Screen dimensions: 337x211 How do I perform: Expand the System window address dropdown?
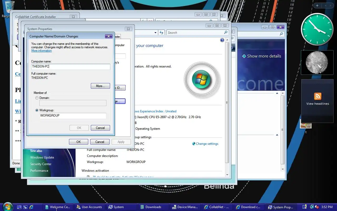point(155,33)
